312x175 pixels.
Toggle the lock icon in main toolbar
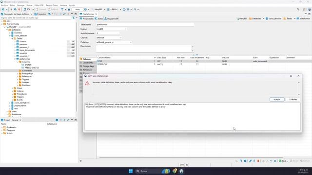tap(69, 9)
